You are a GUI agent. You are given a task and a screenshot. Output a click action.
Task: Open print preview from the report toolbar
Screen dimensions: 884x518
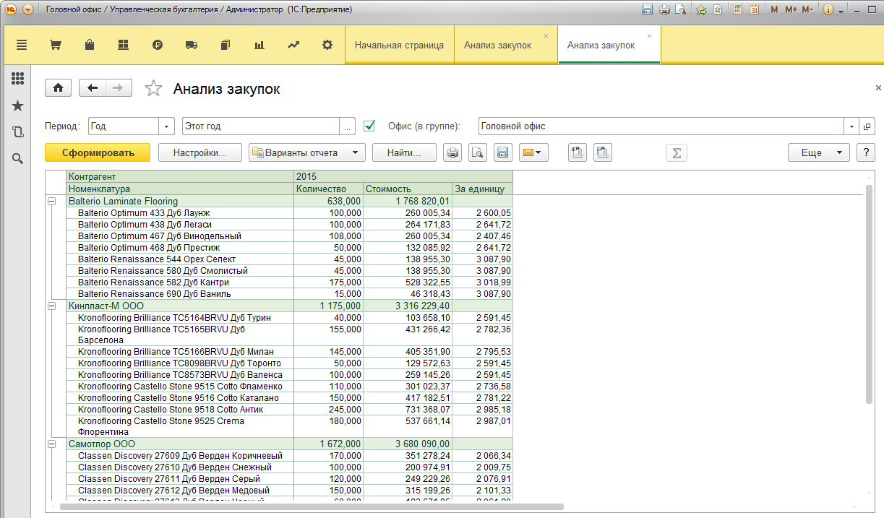point(477,152)
